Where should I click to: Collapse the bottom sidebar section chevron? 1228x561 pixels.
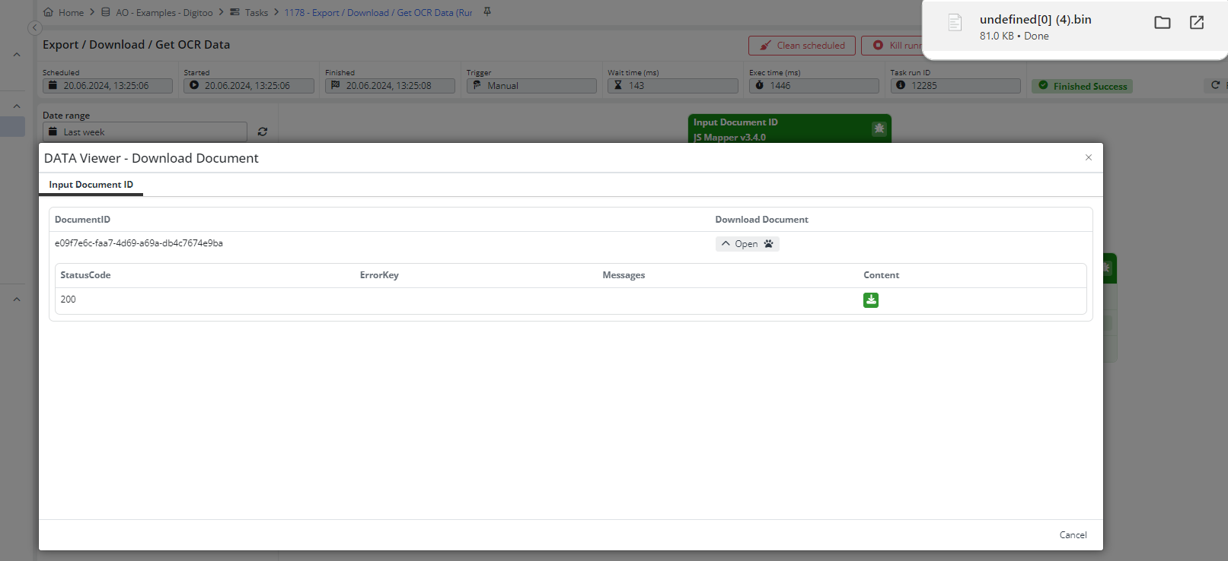click(17, 300)
